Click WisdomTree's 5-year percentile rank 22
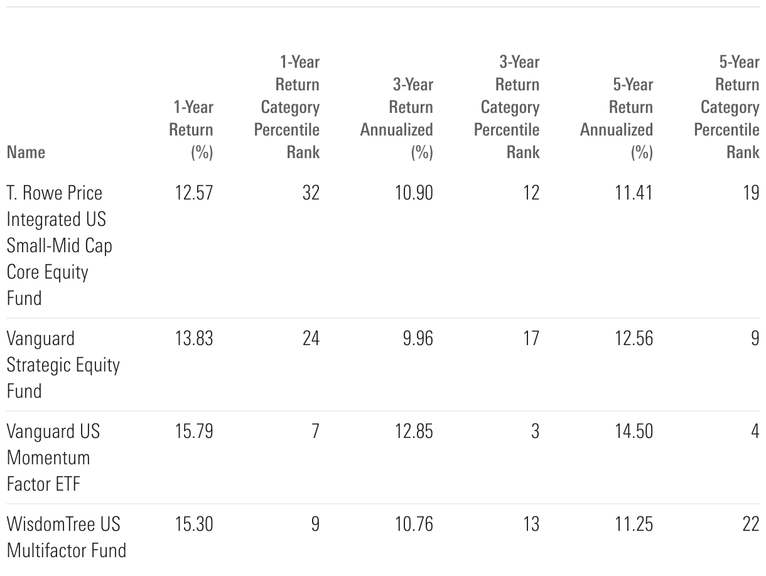766x576 pixels. click(x=750, y=524)
